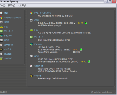Click the monitor graphics icon in the sidebar
The image size is (117, 95).
tap(1, 36)
